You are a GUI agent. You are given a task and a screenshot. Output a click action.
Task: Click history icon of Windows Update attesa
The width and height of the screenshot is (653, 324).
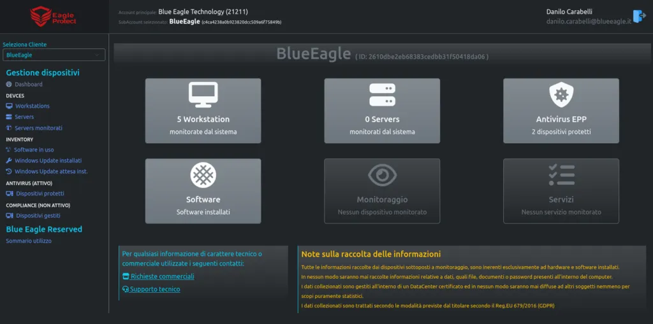click(x=9, y=171)
